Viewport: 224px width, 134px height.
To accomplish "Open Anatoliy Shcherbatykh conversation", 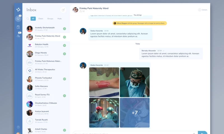I will pyautogui.click(x=46, y=29).
